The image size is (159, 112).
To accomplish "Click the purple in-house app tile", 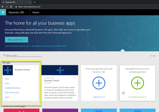I will (60, 110).
